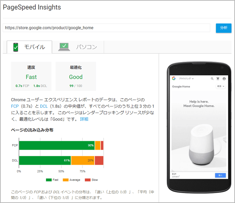
Task: Follow the DCL link in description
Action: click(44, 106)
